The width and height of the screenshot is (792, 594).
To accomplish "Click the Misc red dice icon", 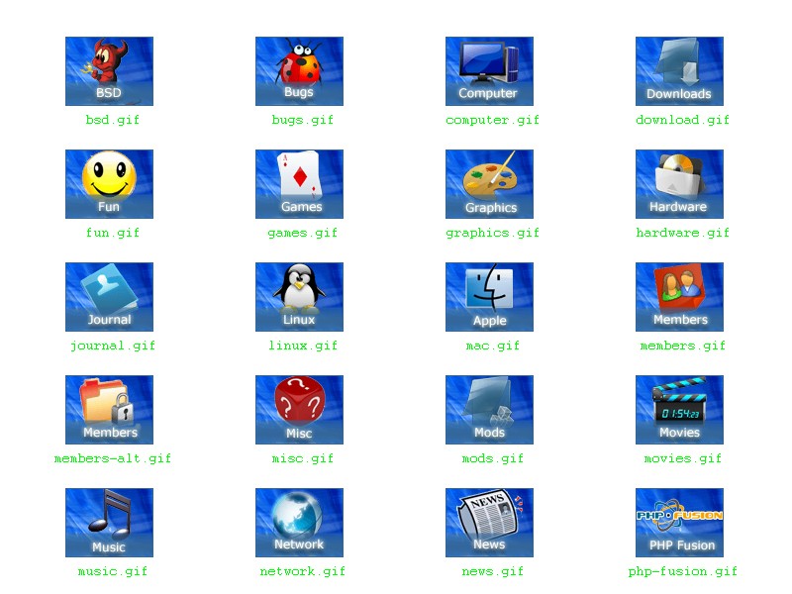I will 299,410.
